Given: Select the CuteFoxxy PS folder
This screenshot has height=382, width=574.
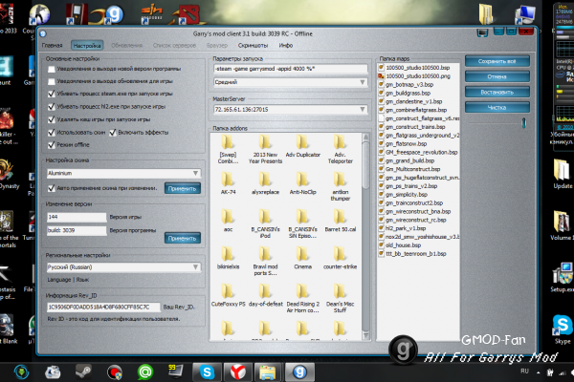Looking at the screenshot, I should (x=228, y=295).
